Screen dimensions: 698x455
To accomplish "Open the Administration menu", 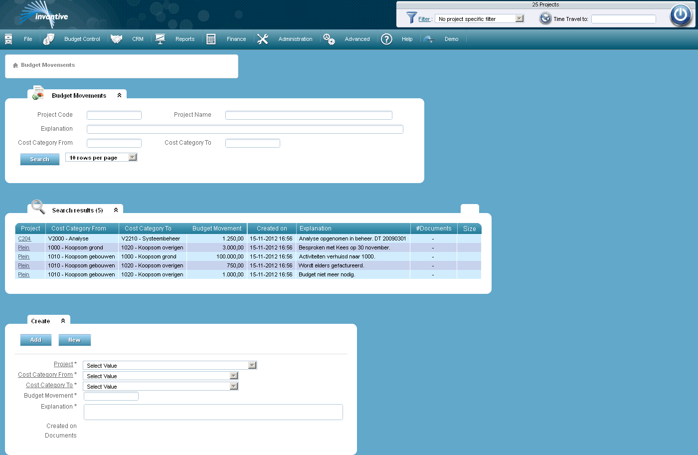I will pos(296,39).
